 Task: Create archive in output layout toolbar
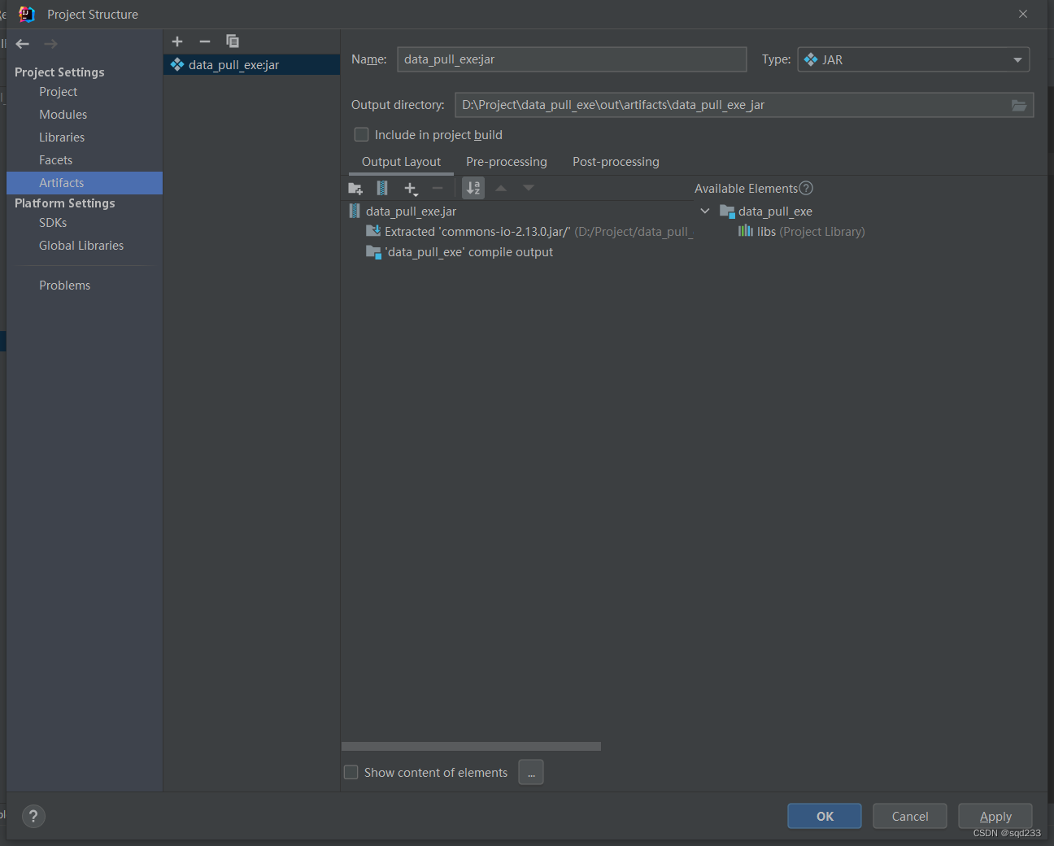382,188
